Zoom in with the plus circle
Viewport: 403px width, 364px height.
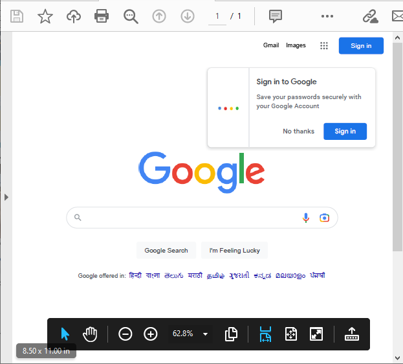[x=150, y=334]
